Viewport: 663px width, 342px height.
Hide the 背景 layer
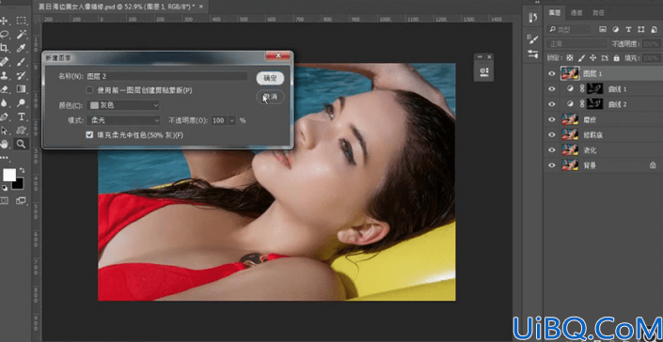pos(551,165)
